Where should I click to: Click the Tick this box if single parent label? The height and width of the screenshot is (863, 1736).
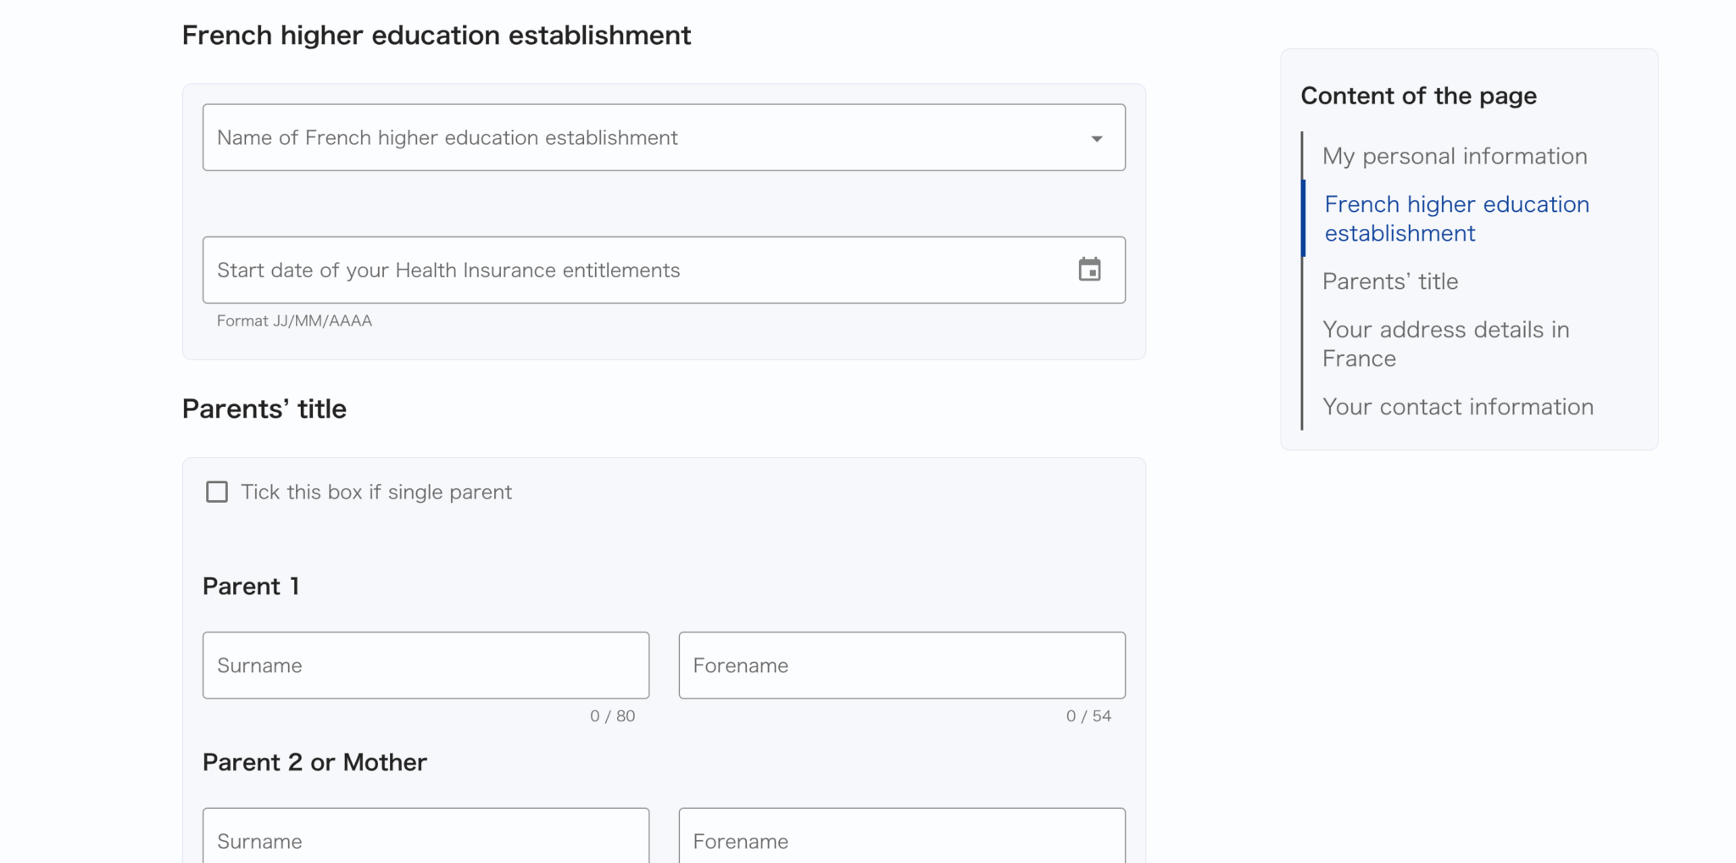pyautogui.click(x=376, y=493)
